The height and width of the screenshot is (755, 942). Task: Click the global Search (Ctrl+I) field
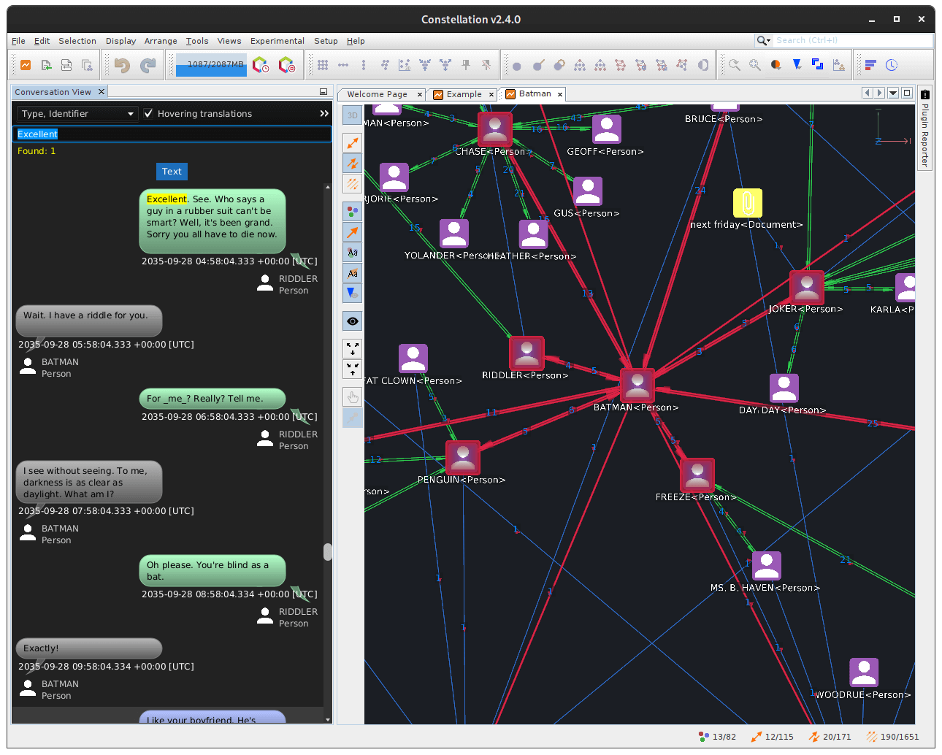point(854,41)
